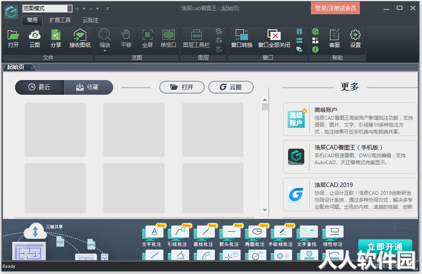Switch to the 最近 recent files toggle
This screenshot has height=274, width=422.
[40, 87]
